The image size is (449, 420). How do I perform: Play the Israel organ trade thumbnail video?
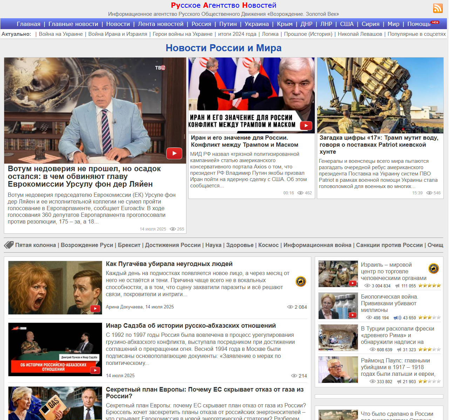click(353, 283)
